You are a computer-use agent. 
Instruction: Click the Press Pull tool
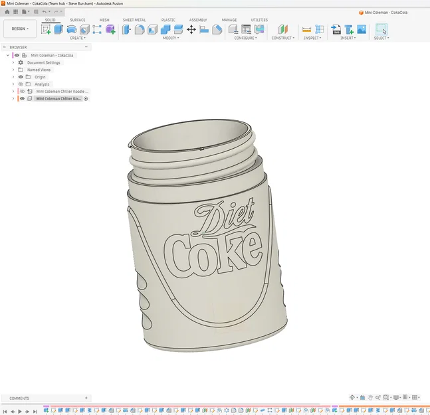click(x=126, y=29)
